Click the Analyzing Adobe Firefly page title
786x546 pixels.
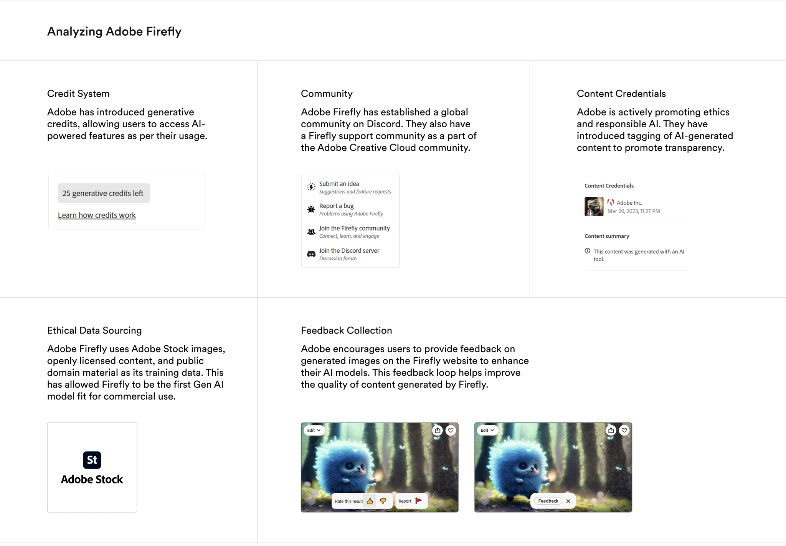pyautogui.click(x=114, y=31)
